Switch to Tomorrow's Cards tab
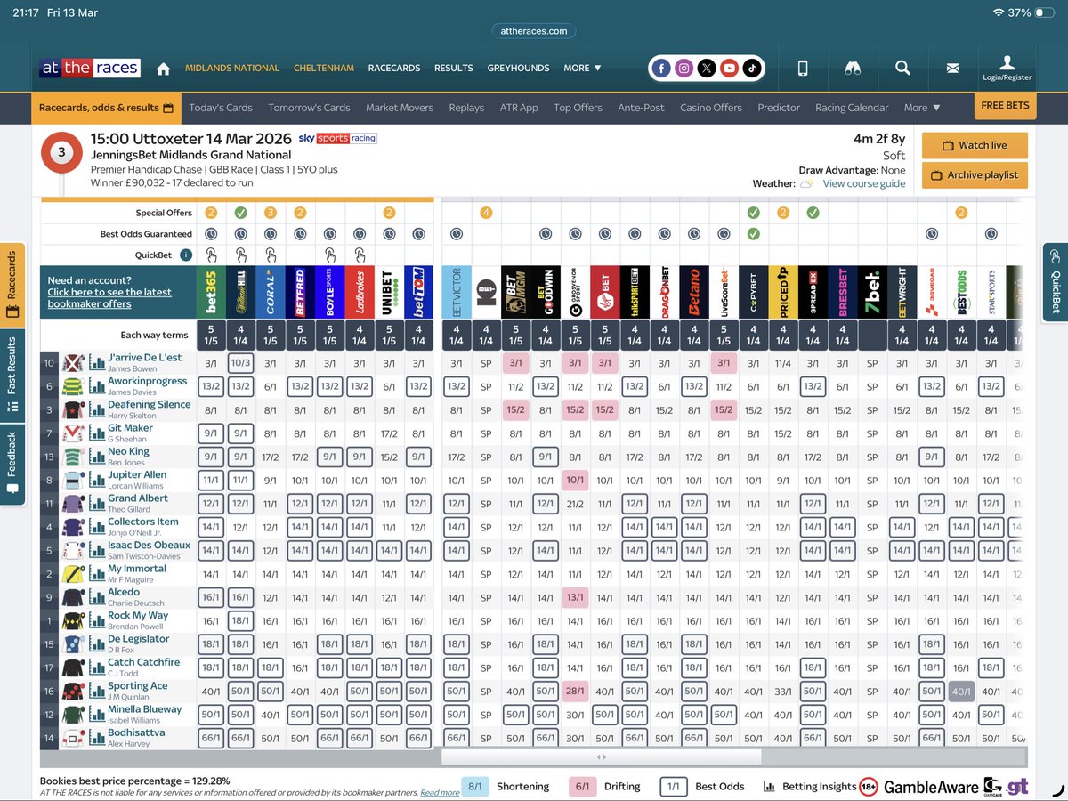 click(309, 108)
